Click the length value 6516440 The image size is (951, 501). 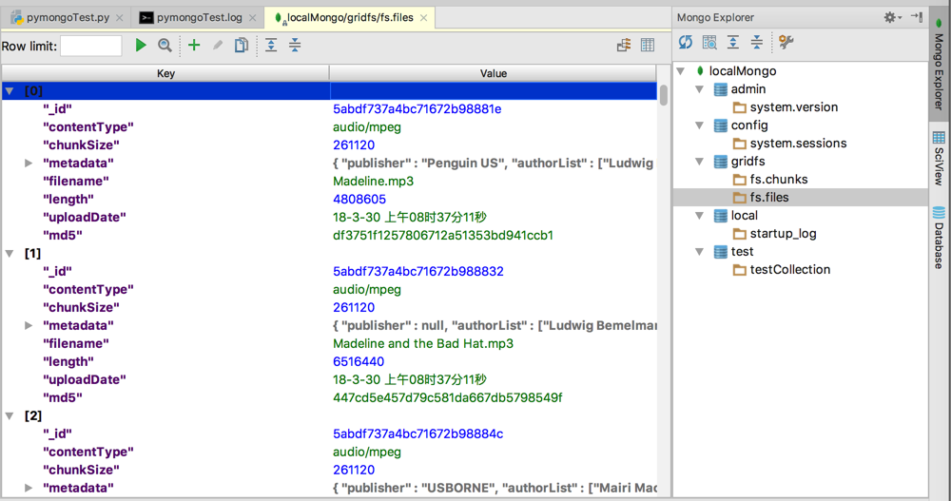359,362
